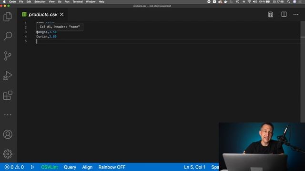Click the screen recording icon in menu bar
The height and width of the screenshot is (171, 305).
[209, 2]
